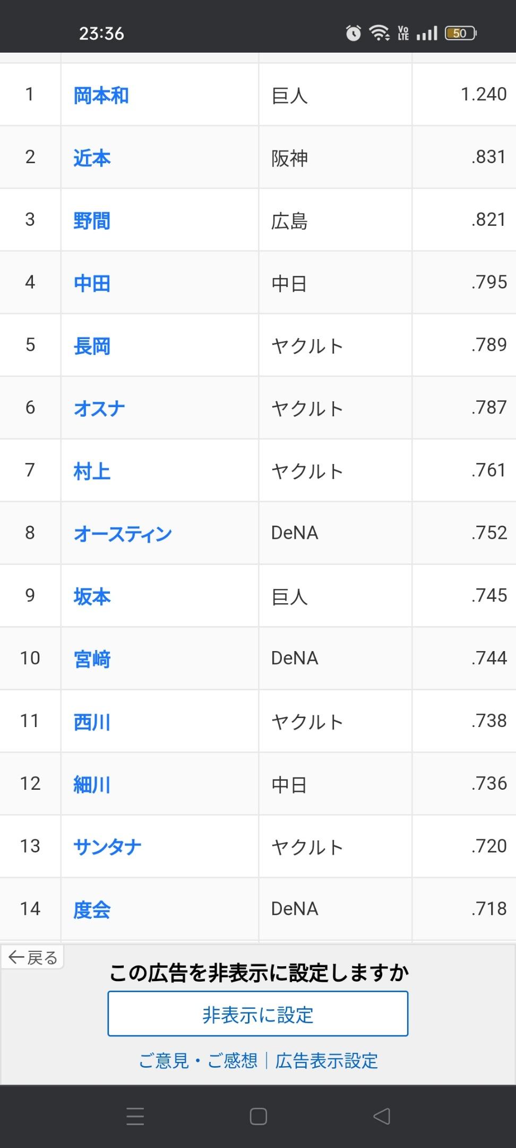The width and height of the screenshot is (516, 1148).
Task: Open player 近本 profile link
Action: pos(92,158)
